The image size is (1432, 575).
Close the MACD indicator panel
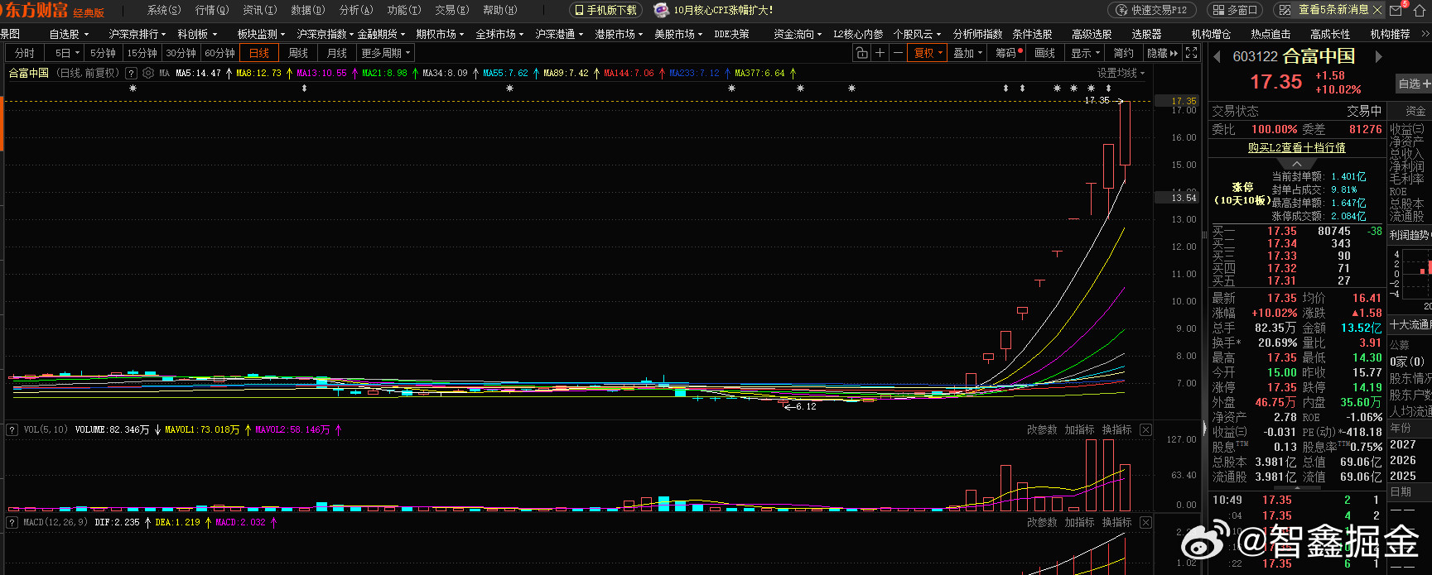tap(1145, 522)
